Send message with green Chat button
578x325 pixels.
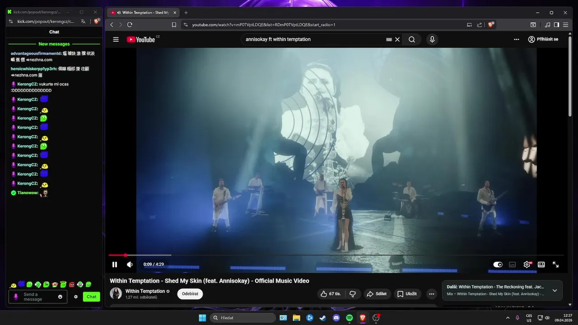tap(92, 297)
